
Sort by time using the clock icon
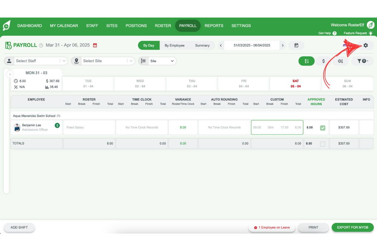pos(340,61)
